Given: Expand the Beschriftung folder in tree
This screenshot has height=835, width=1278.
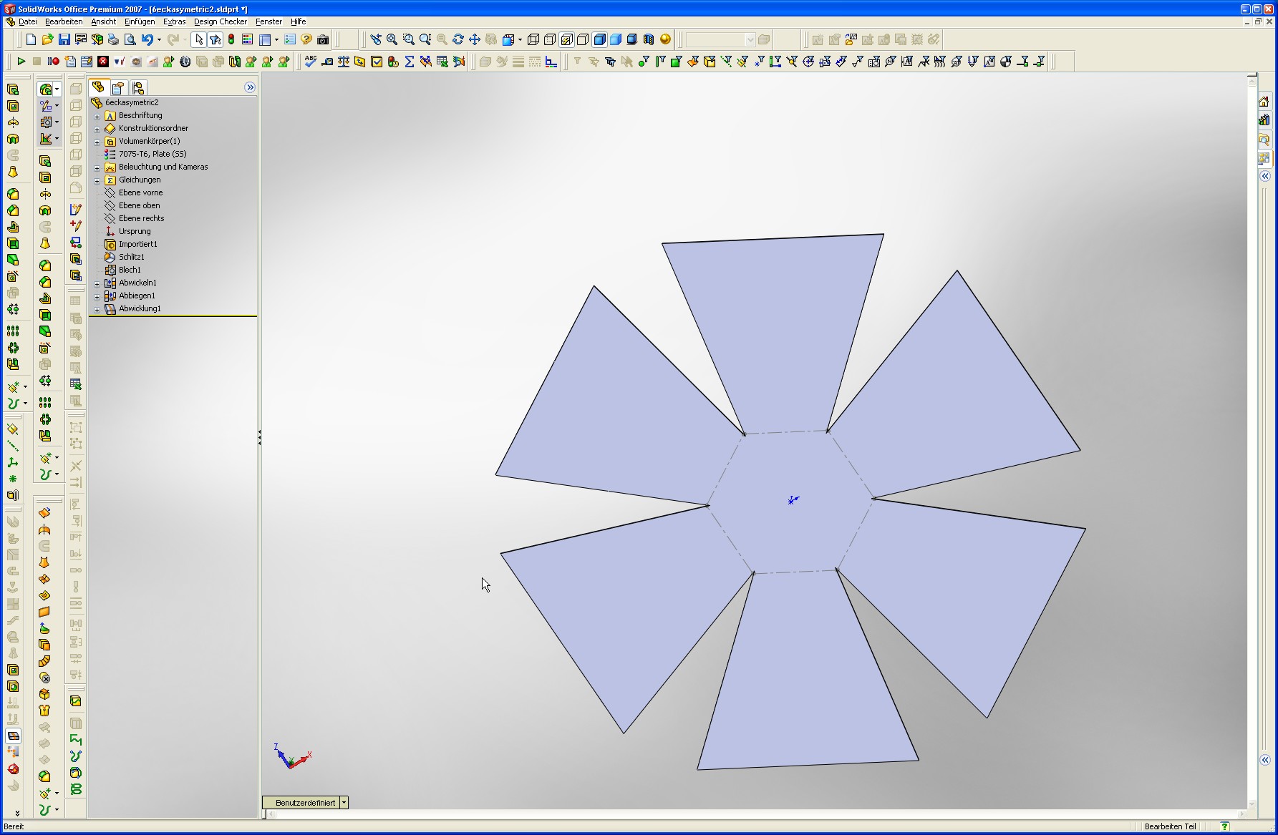Looking at the screenshot, I should coord(97,116).
